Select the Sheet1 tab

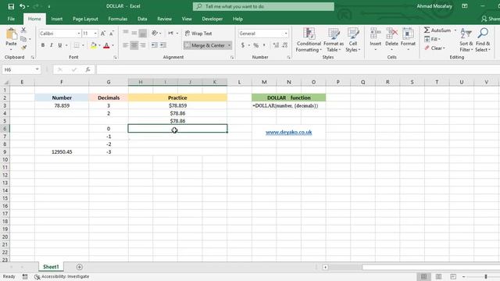click(x=51, y=267)
